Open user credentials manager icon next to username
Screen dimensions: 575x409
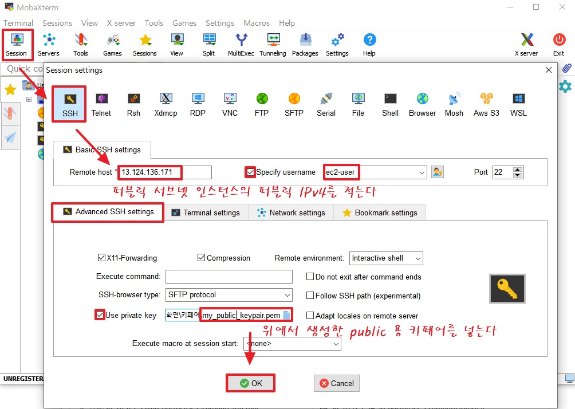point(438,172)
